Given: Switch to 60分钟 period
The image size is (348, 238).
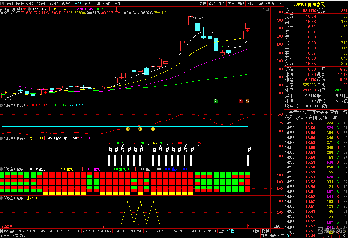Looking at the screenshot, I should tap(67, 4).
